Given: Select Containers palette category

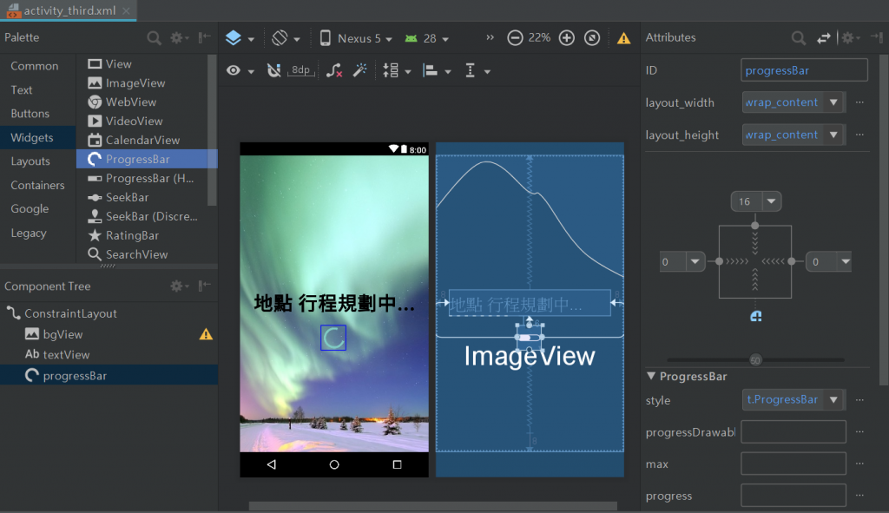Looking at the screenshot, I should [37, 185].
